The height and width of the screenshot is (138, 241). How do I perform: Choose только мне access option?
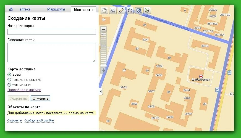(9, 85)
